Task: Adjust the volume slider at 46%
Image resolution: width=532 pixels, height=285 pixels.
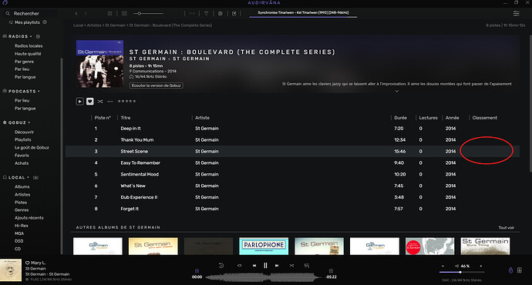Action: pos(461,272)
